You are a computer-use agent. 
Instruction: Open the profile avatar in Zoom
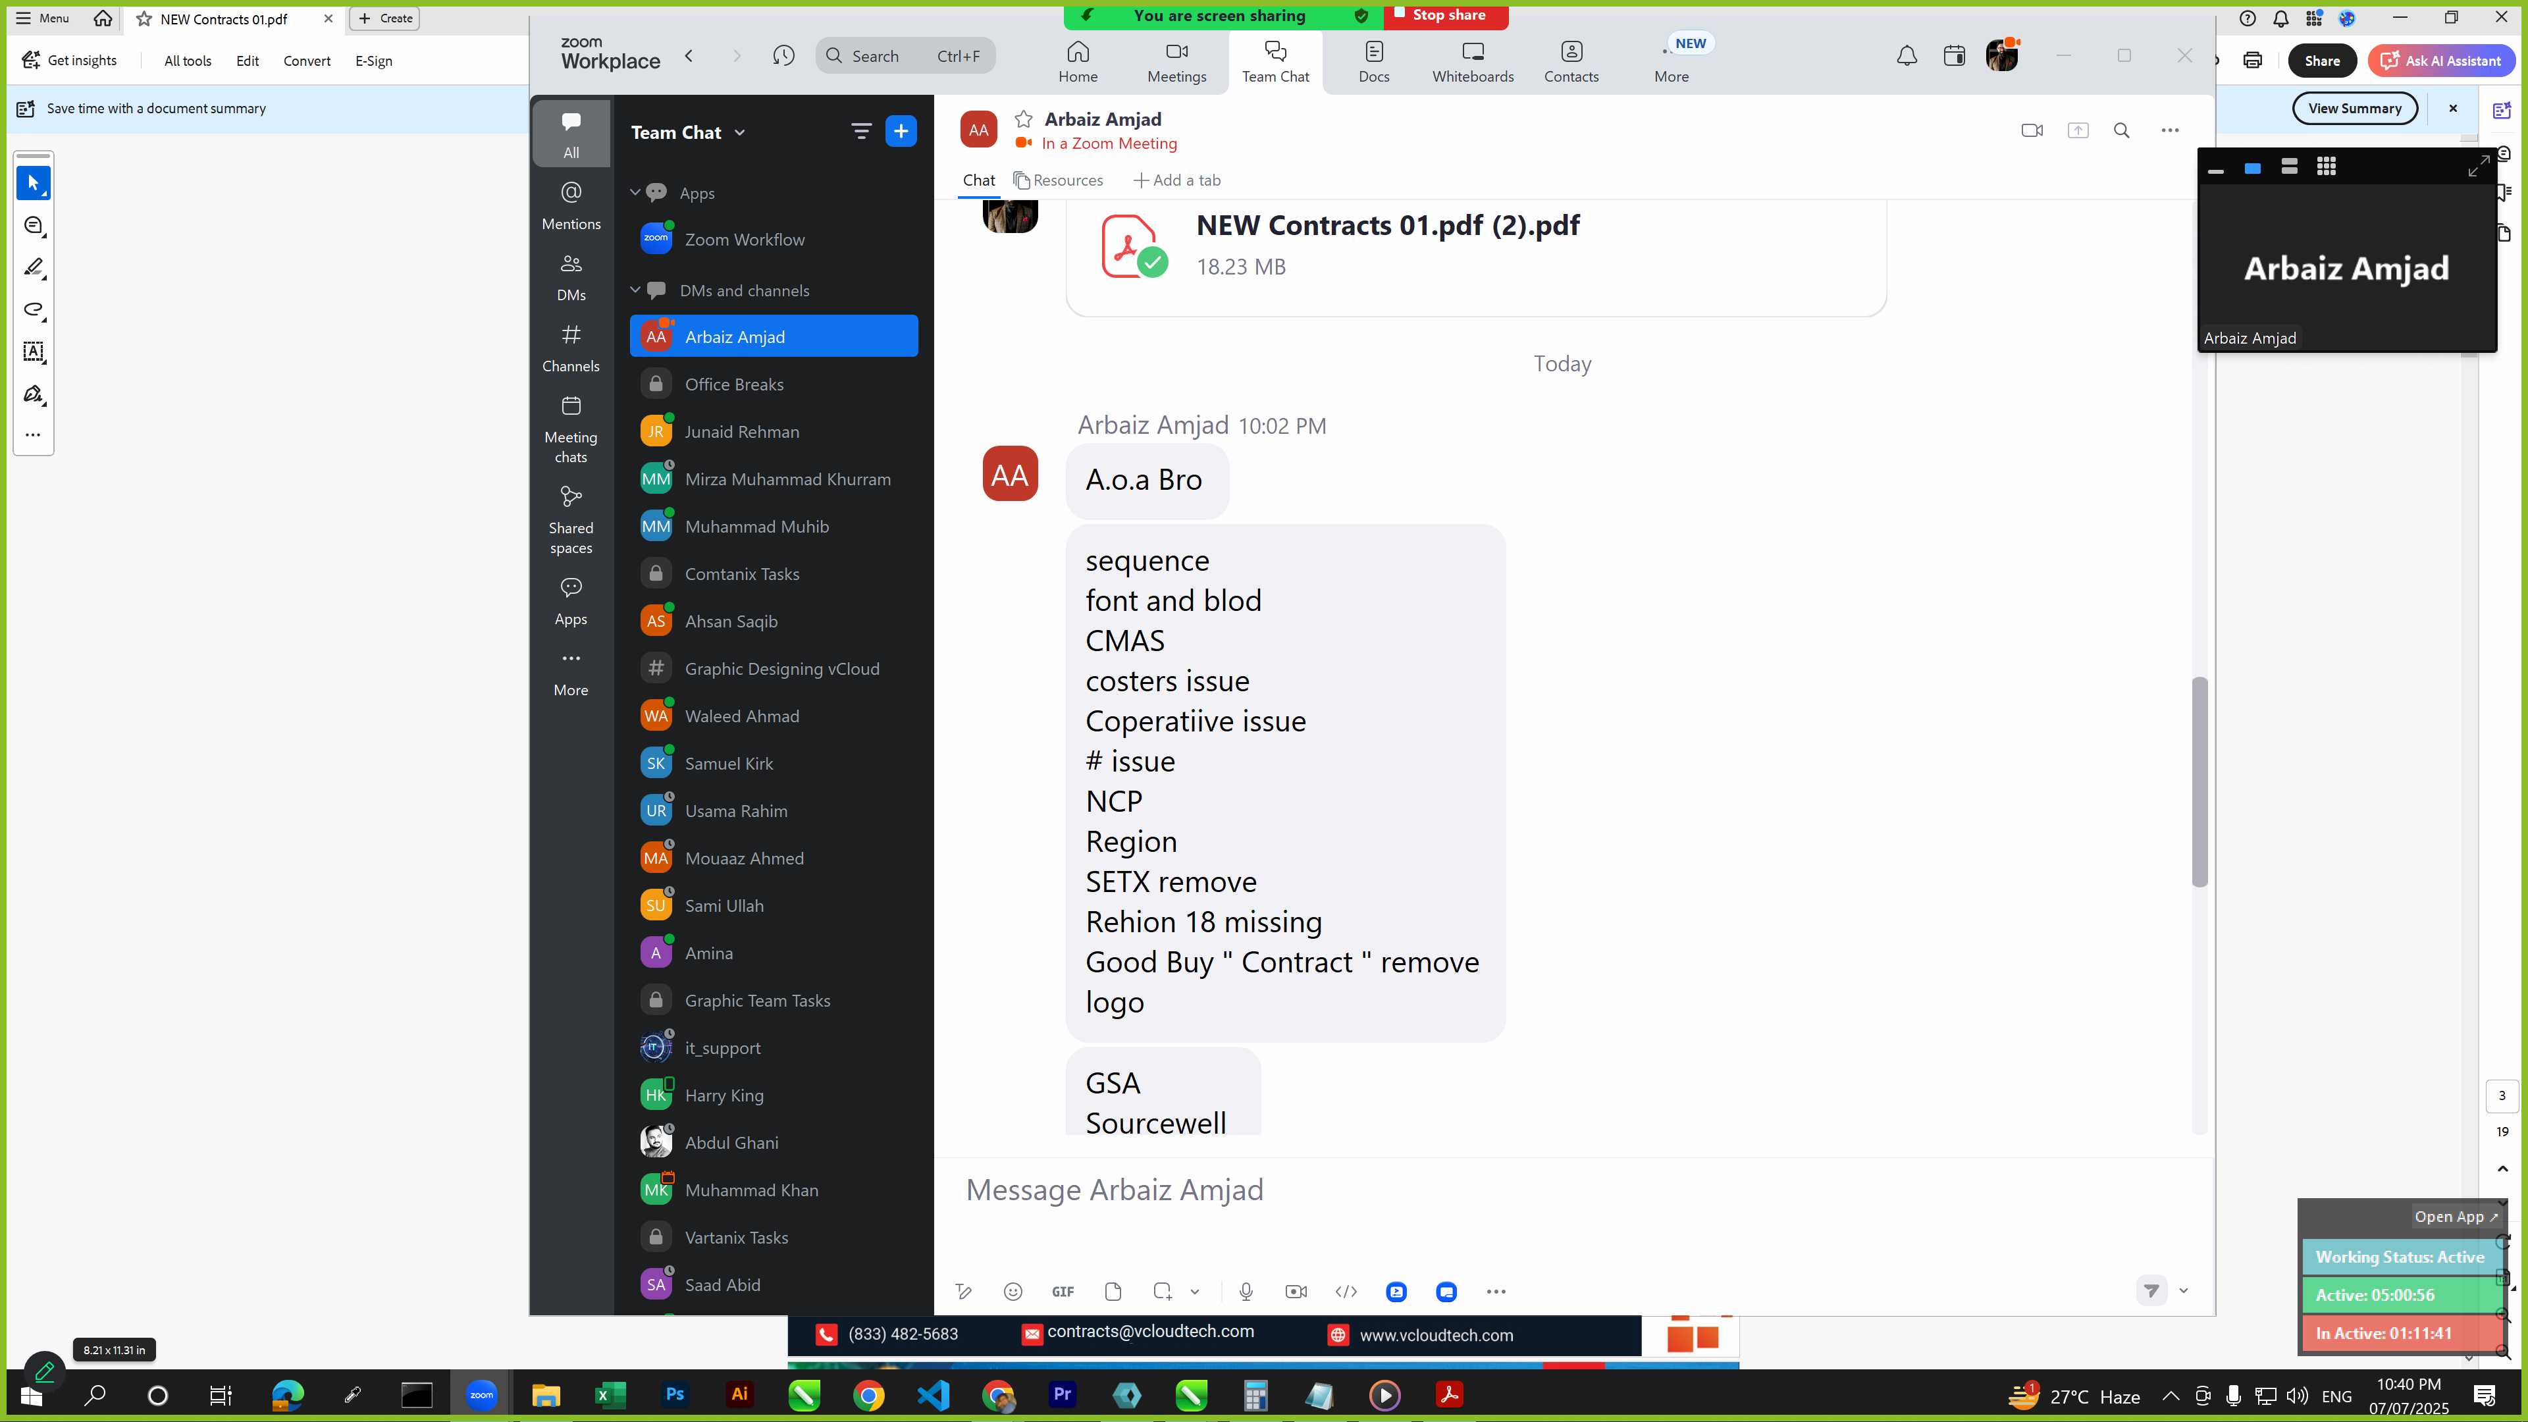pos(2001,56)
